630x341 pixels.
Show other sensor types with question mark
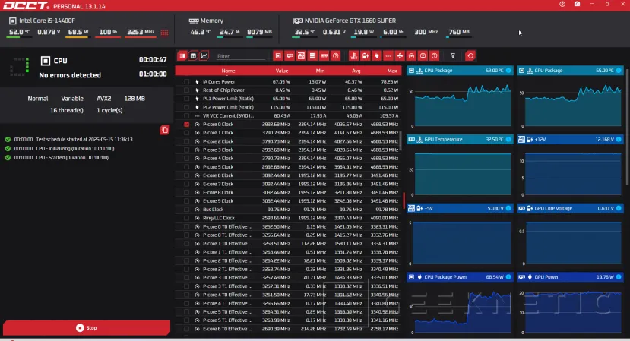(x=435, y=56)
